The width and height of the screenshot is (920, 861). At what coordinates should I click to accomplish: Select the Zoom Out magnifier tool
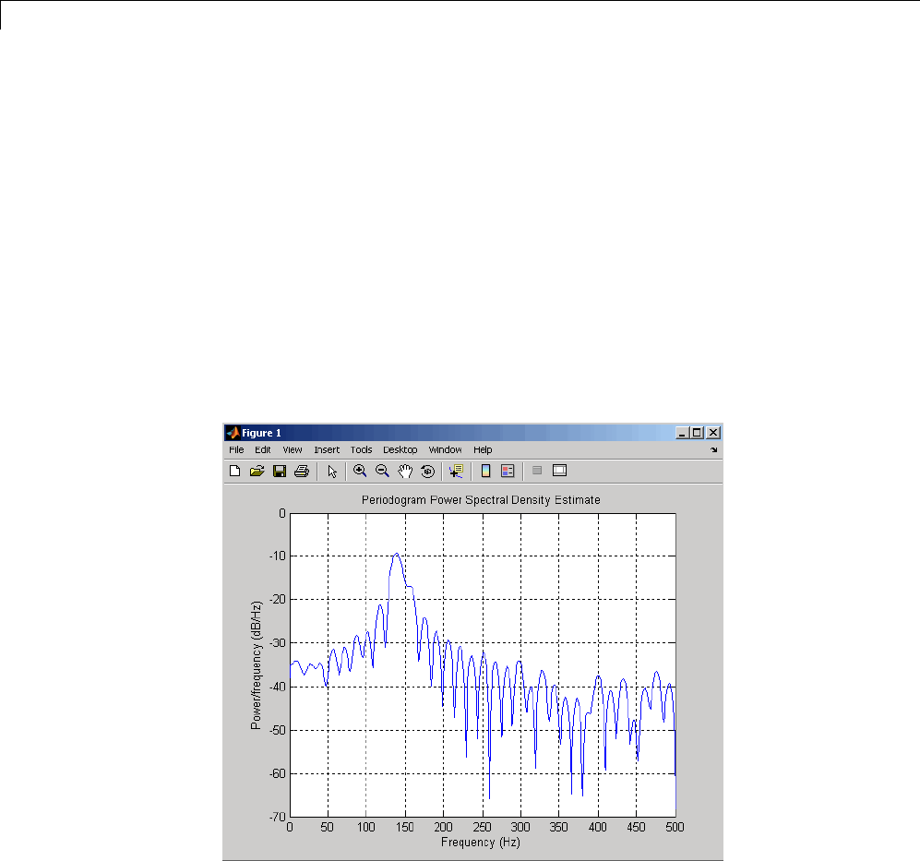[382, 472]
